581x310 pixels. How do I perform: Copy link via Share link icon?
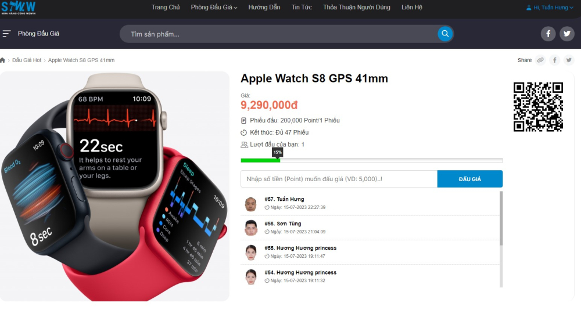pyautogui.click(x=540, y=60)
